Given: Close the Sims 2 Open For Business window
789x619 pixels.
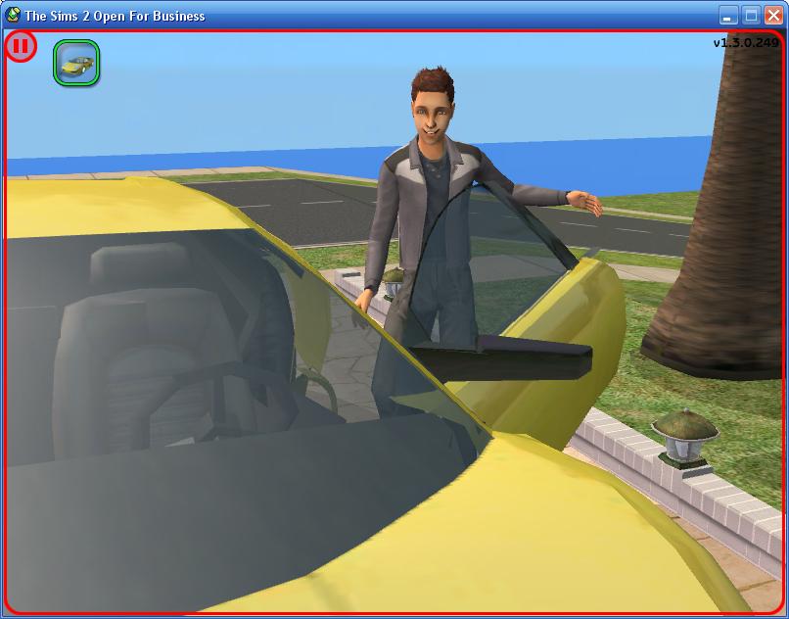Looking at the screenshot, I should [773, 16].
